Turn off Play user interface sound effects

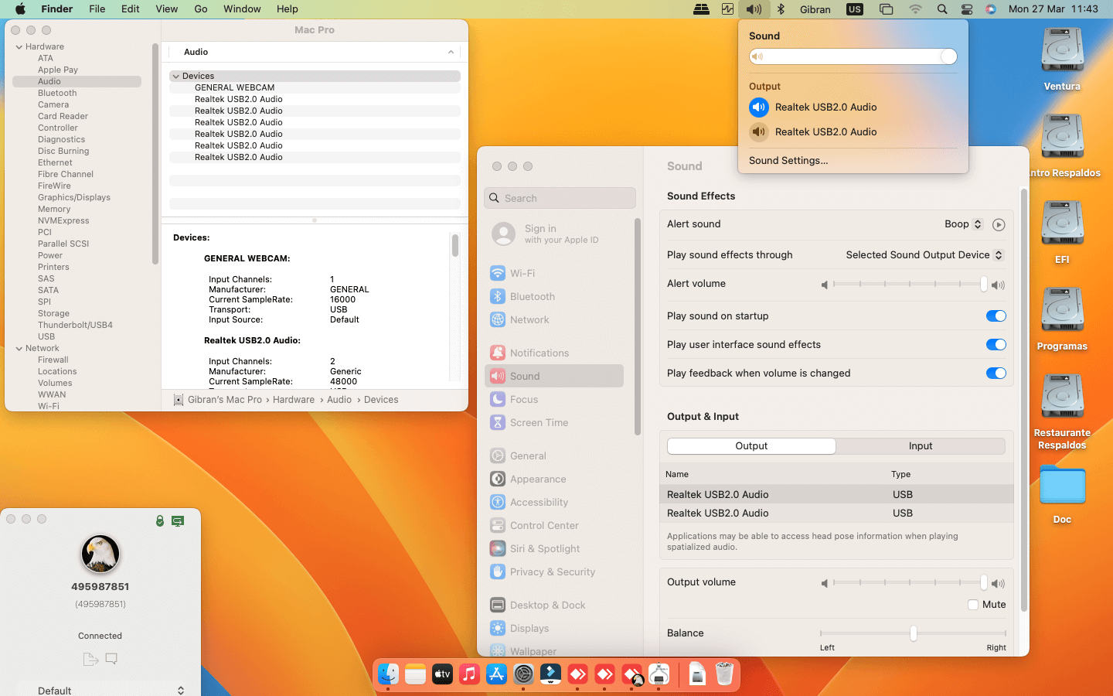996,345
